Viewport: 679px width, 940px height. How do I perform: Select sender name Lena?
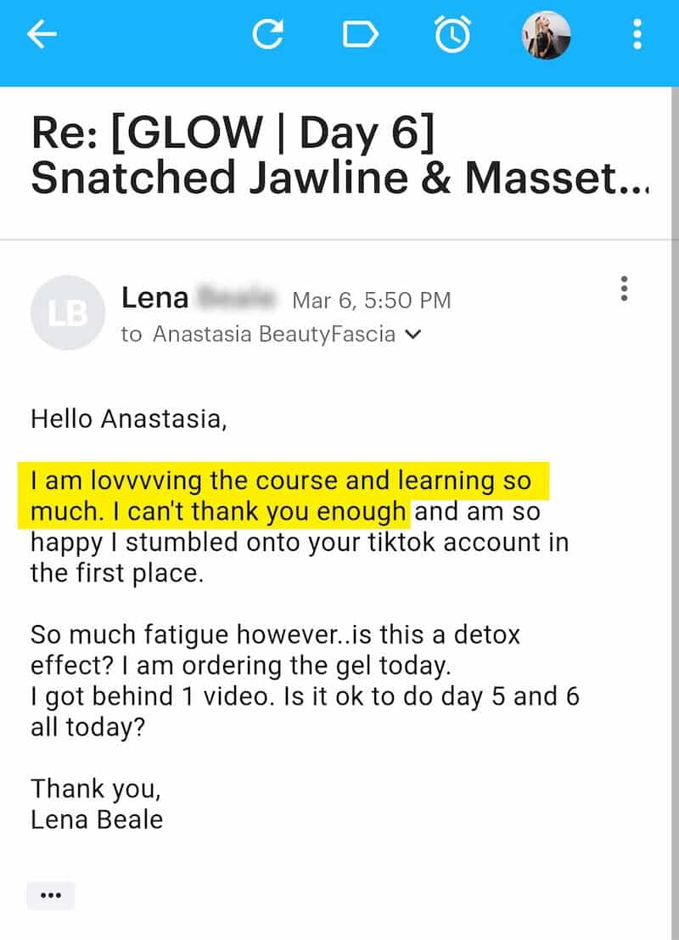154,297
